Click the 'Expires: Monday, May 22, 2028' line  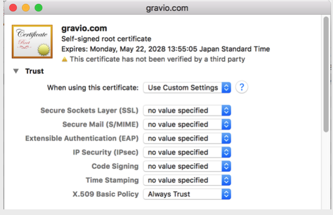[165, 49]
